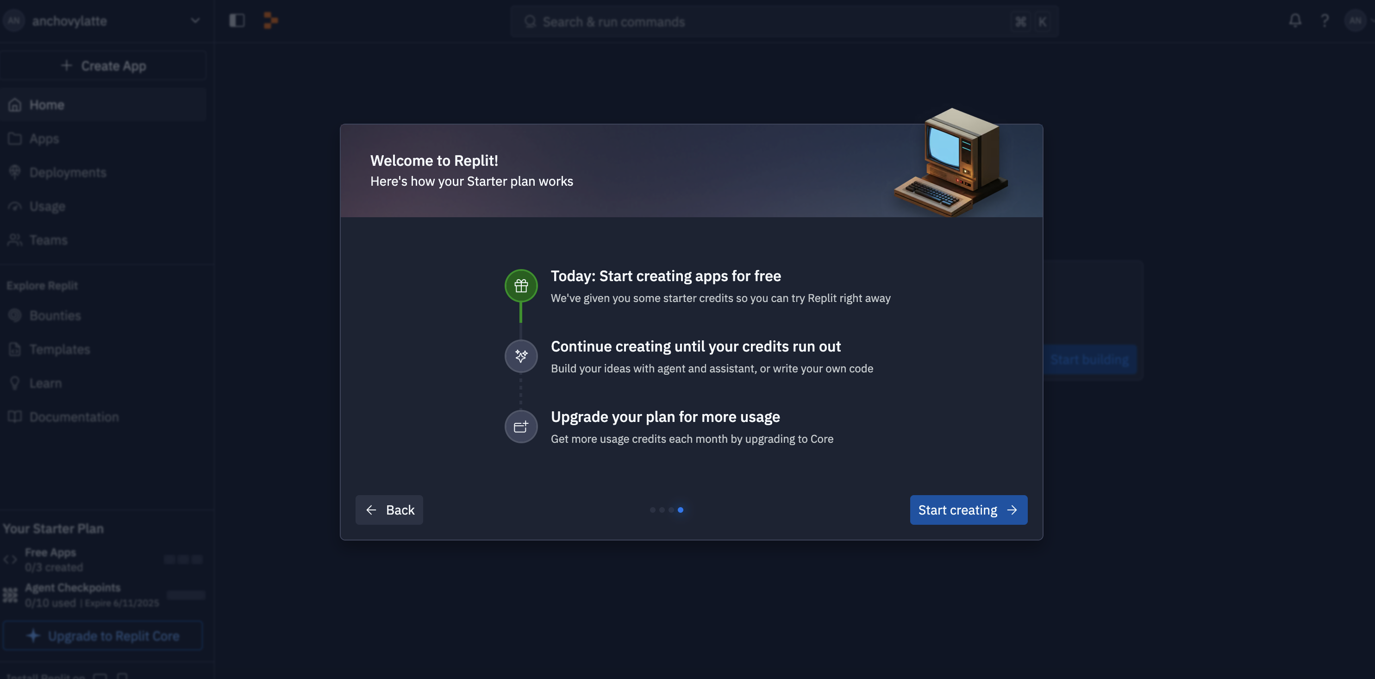Click "Today: Start creating apps for free" text
Image resolution: width=1375 pixels, height=679 pixels.
(x=666, y=276)
